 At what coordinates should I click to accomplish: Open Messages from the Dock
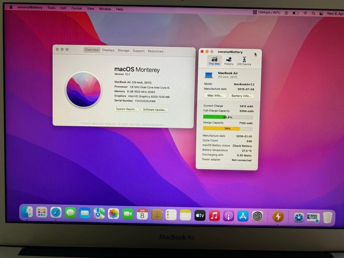pyautogui.click(x=71, y=212)
